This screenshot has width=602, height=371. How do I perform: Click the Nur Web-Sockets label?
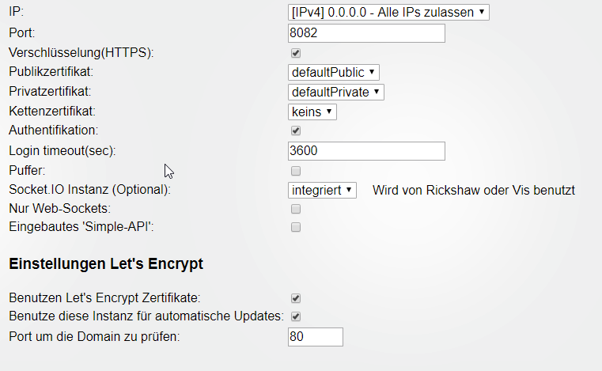(x=59, y=209)
